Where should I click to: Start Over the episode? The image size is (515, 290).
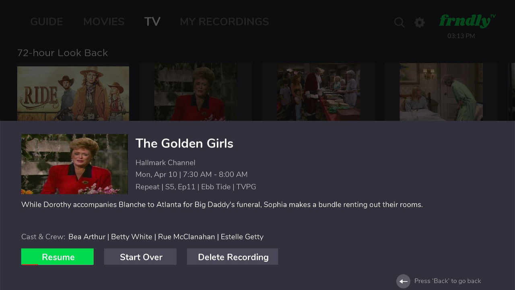pos(140,257)
